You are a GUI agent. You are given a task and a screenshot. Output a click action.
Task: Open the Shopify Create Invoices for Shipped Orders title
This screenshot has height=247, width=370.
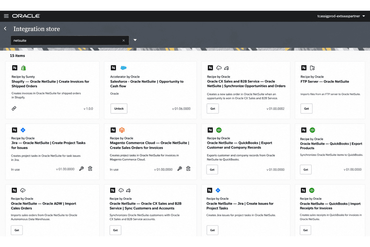(50, 84)
